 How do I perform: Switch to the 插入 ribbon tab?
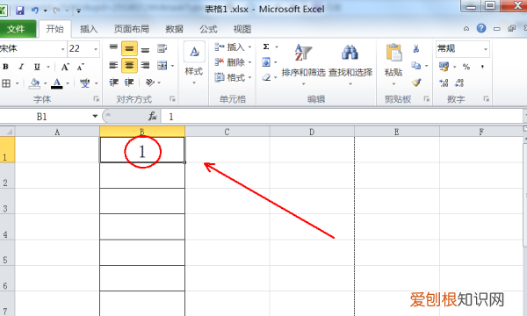[89, 29]
